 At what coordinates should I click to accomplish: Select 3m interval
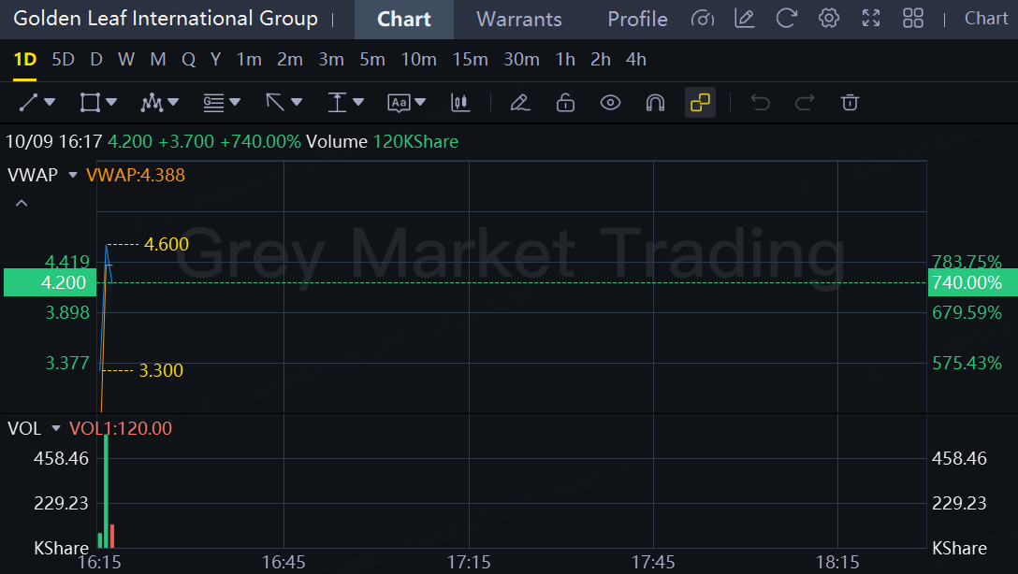point(330,60)
